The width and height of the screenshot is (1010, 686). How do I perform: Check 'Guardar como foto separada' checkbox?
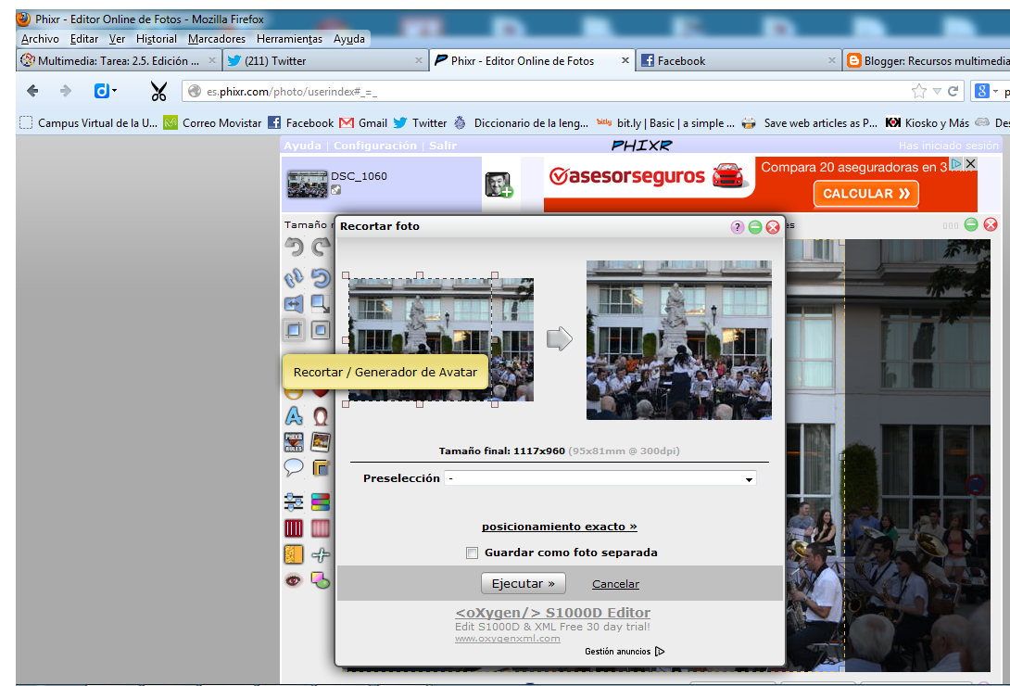point(473,553)
